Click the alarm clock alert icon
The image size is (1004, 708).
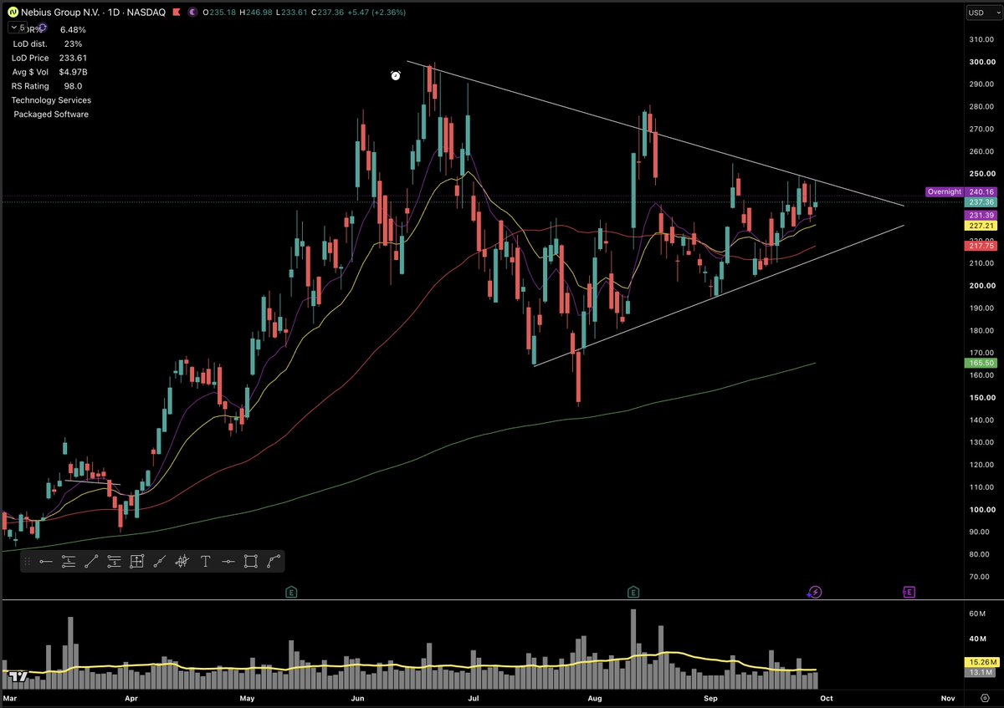pos(396,76)
